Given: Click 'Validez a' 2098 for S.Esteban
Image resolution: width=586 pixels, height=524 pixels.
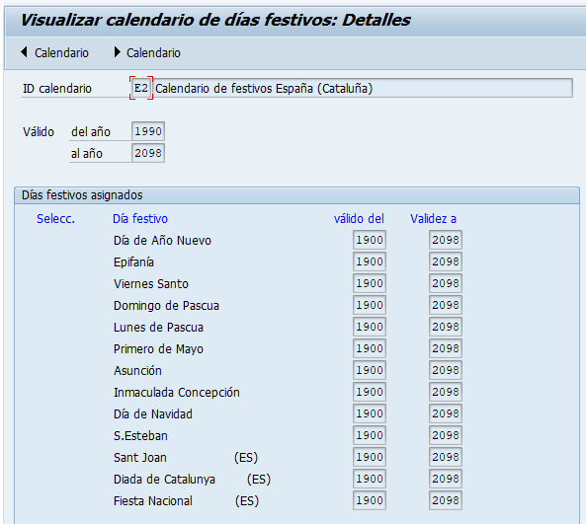Looking at the screenshot, I should tap(446, 435).
